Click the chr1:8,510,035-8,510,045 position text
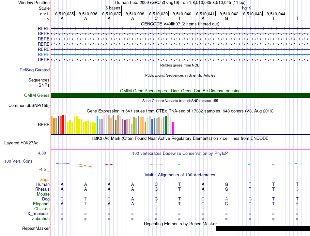This screenshot has height=236, width=310. 214,3
